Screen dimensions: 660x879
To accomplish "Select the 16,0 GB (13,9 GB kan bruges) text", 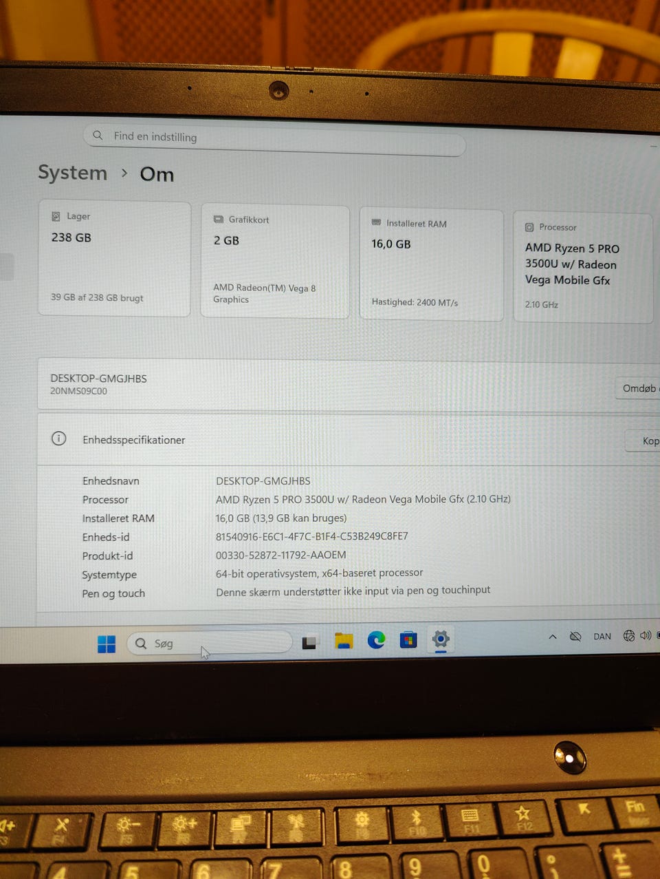I will tap(281, 518).
